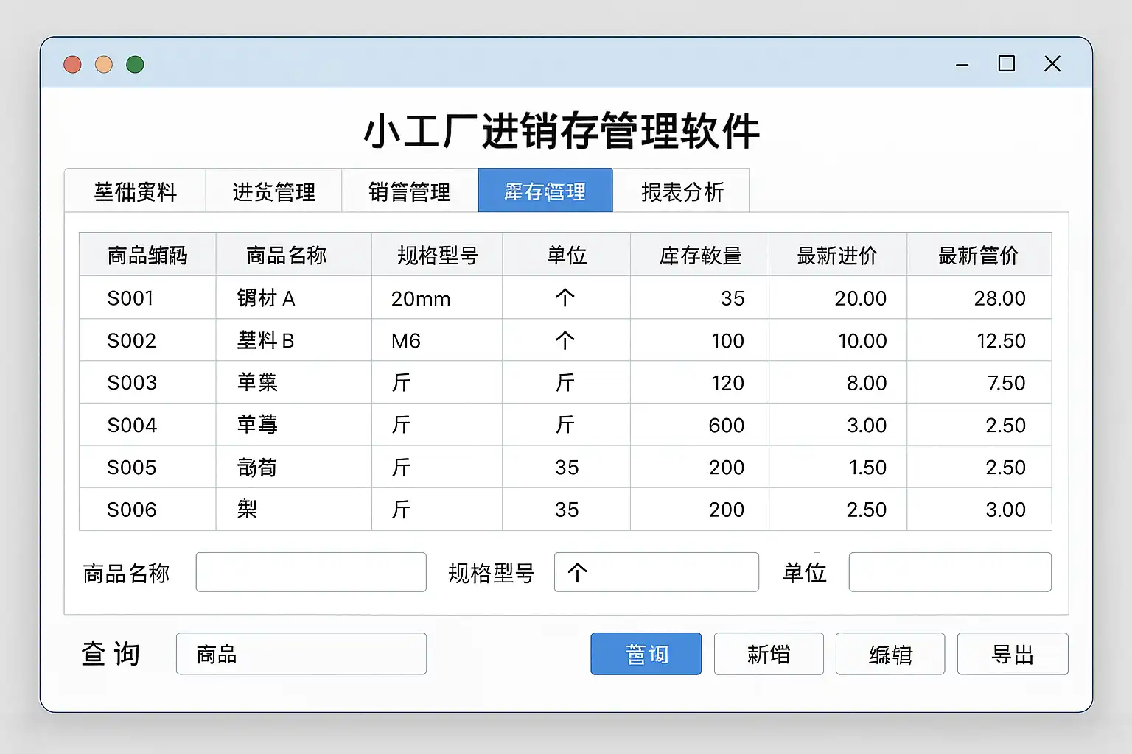Viewport: 1132px width, 754px height.
Task: Click the yellow circle in the title bar
Action: [x=104, y=65]
